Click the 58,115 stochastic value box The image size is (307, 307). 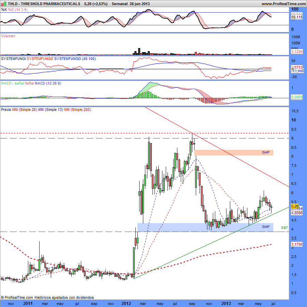click(297, 17)
